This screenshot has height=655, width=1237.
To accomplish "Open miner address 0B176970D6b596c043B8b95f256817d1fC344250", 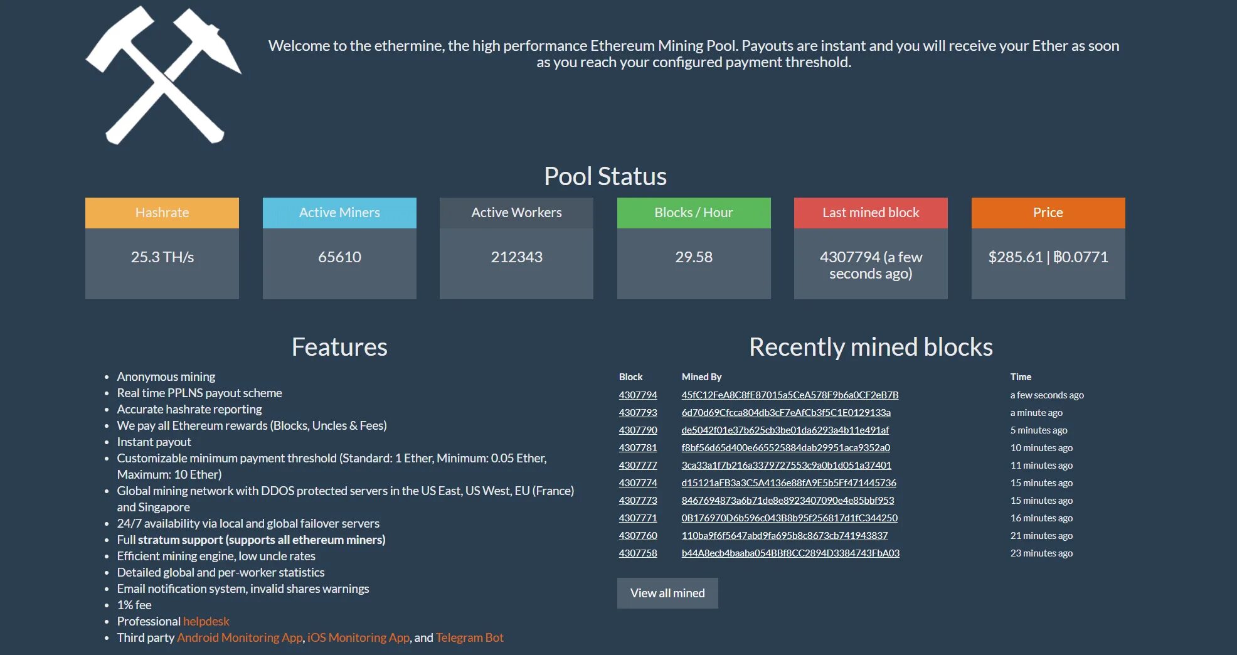I will pyautogui.click(x=790, y=518).
